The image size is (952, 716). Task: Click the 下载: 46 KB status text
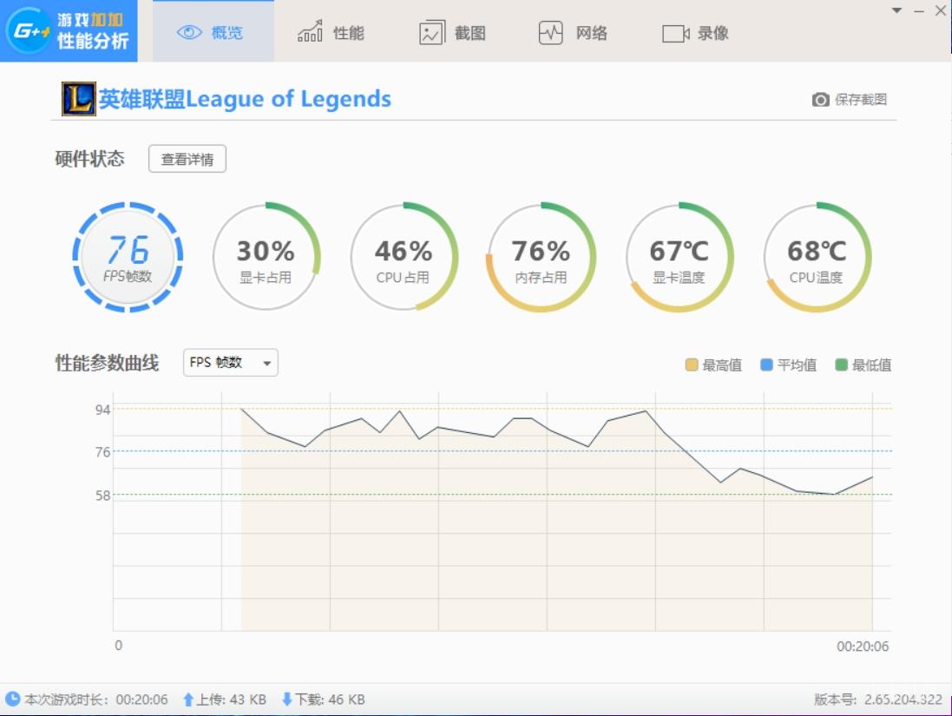click(x=331, y=700)
